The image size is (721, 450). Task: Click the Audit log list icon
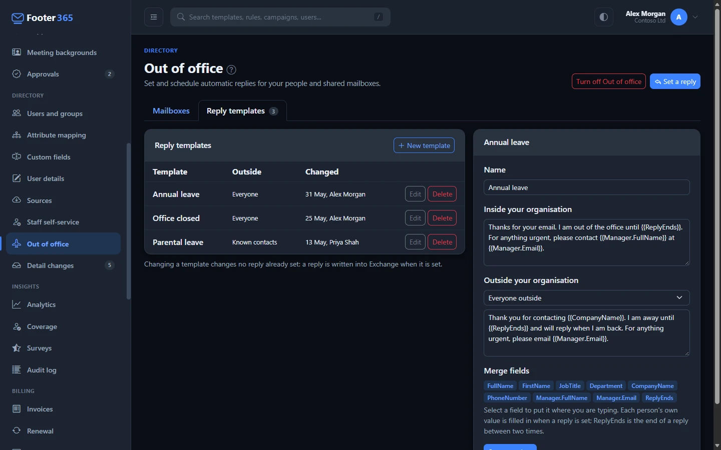click(x=17, y=370)
